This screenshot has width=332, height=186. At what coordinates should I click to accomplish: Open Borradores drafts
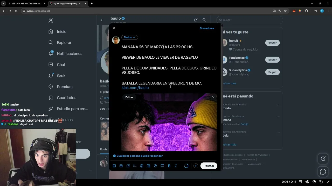click(207, 28)
